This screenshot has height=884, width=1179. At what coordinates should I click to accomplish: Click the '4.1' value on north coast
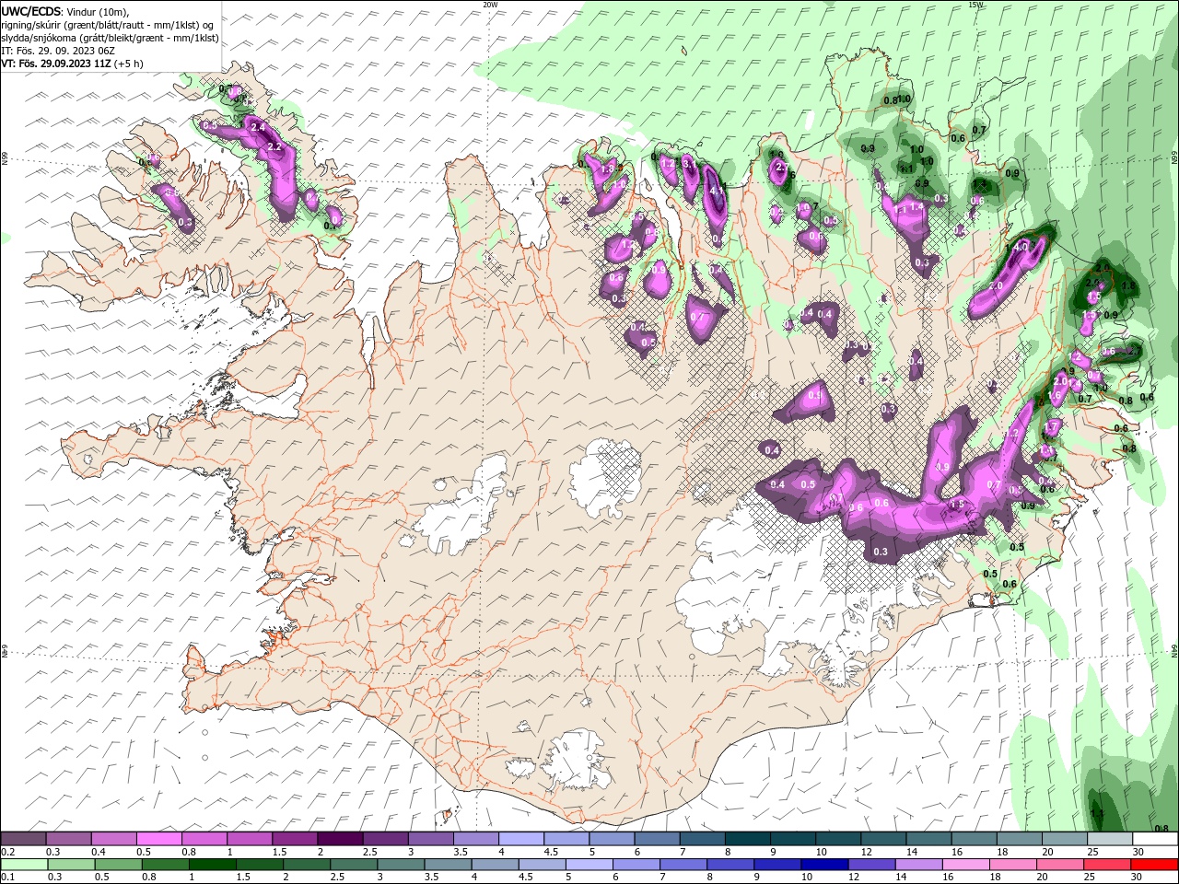coord(718,192)
